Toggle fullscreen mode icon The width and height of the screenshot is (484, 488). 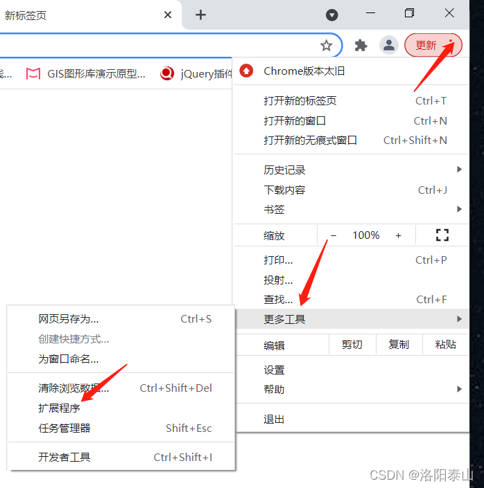tap(442, 235)
